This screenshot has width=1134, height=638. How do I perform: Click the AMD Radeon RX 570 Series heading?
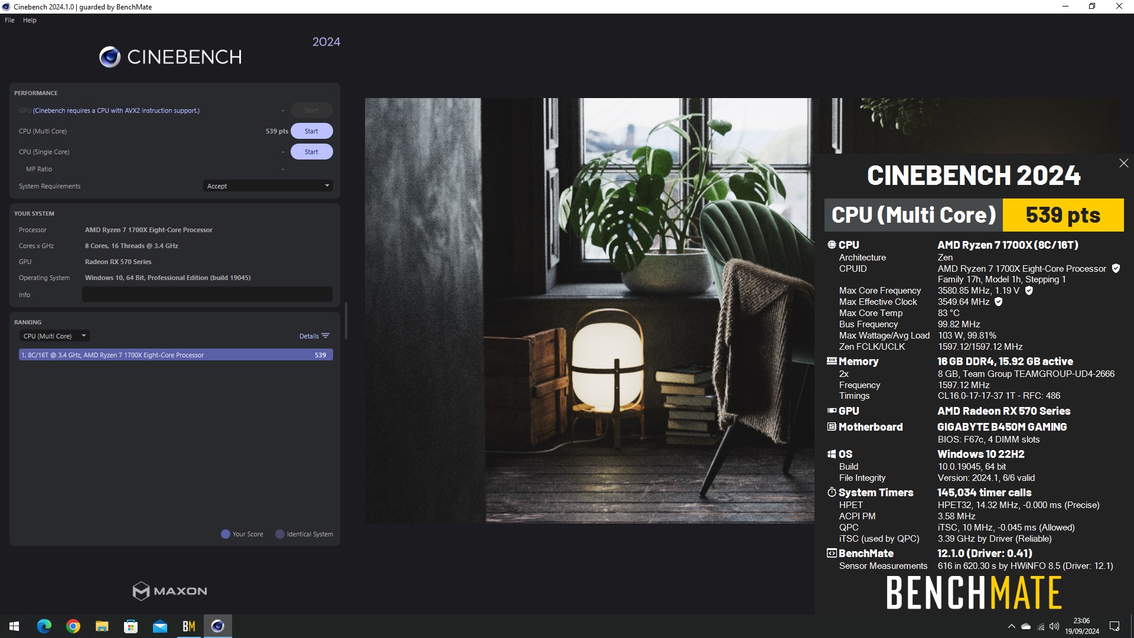click(x=1003, y=411)
